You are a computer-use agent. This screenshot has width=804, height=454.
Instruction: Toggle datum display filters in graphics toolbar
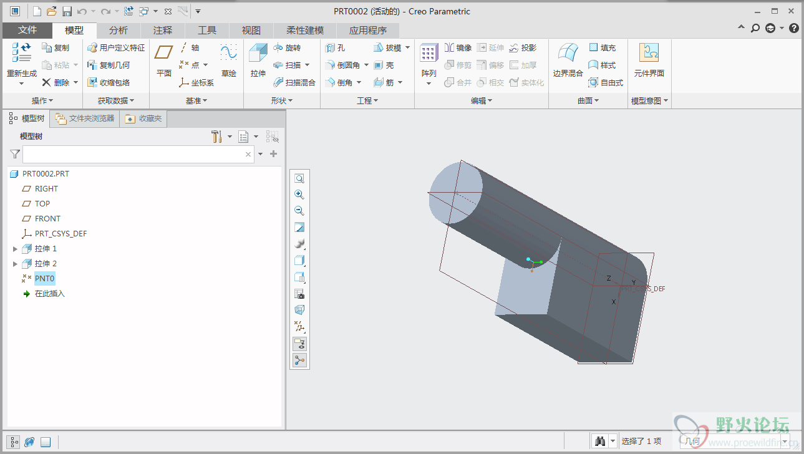click(299, 327)
